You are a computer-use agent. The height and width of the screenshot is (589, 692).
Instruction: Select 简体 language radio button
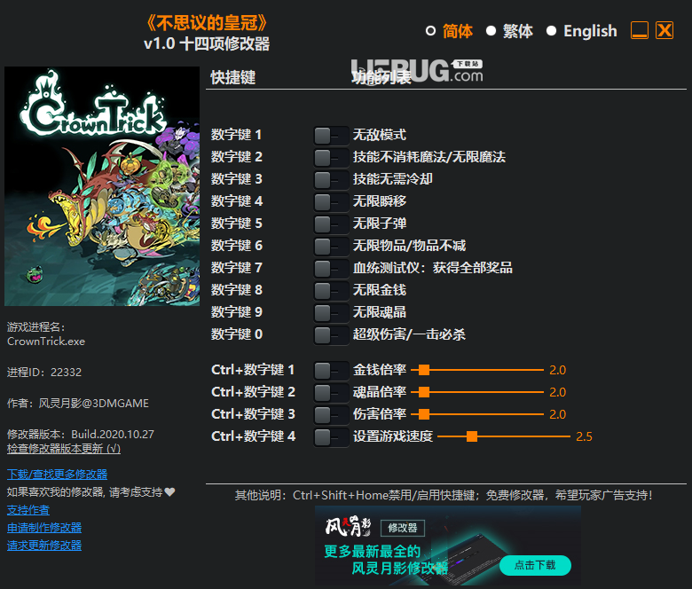[431, 31]
